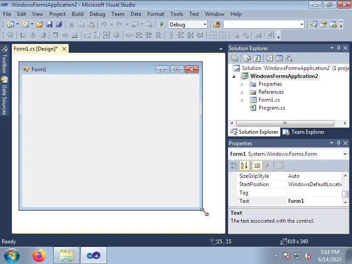The height and width of the screenshot is (264, 352).
Task: Open the Form1 object selector dropdown in Properties
Action: coord(345,154)
